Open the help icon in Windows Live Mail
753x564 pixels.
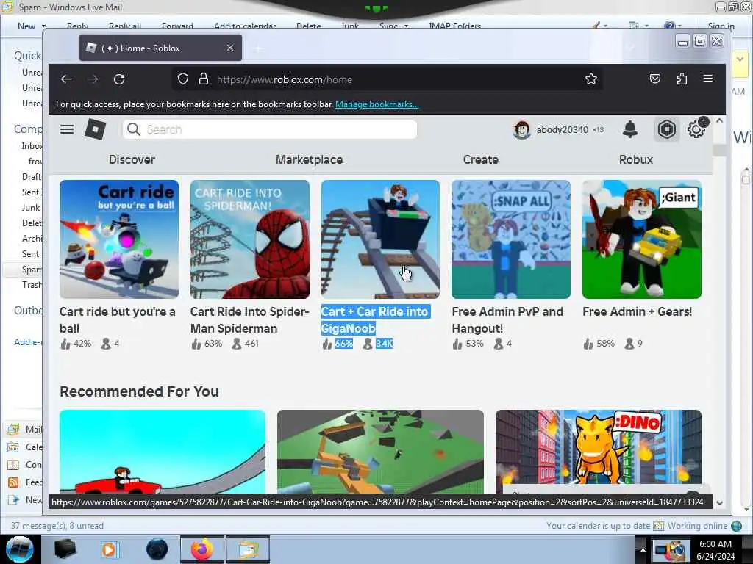point(669,26)
